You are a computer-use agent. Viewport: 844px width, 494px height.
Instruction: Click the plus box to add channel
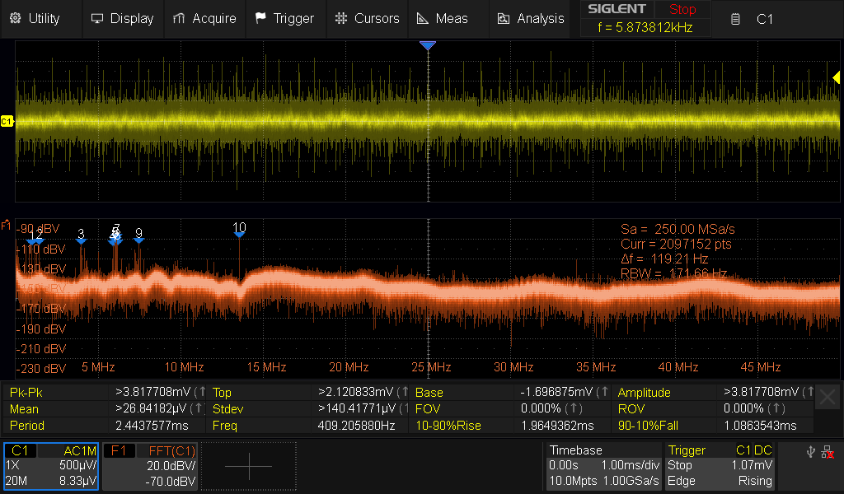click(248, 466)
